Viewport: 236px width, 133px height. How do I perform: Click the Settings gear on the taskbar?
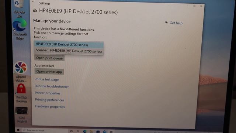(x=111, y=132)
